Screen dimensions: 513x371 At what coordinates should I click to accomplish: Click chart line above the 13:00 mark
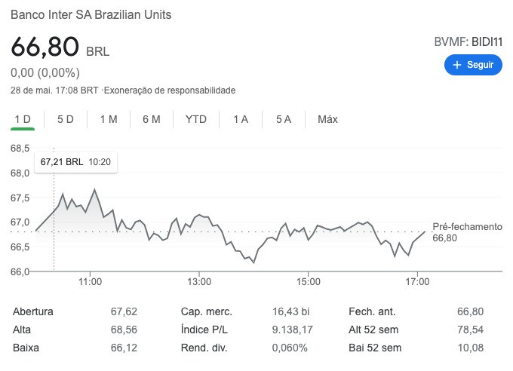coord(199,215)
